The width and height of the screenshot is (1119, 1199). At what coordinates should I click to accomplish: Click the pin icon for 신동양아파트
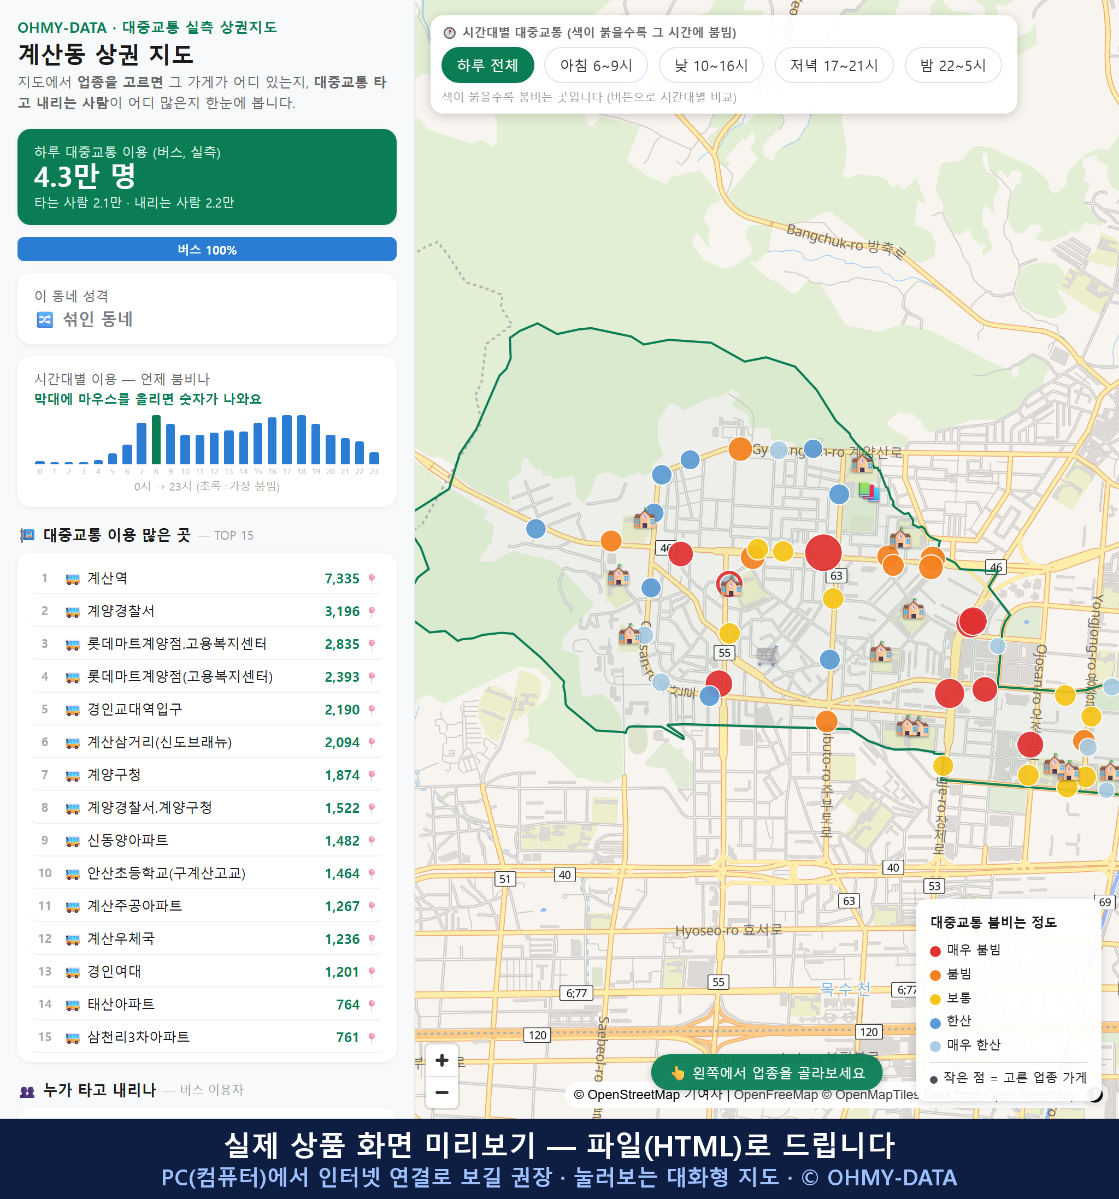(x=372, y=841)
